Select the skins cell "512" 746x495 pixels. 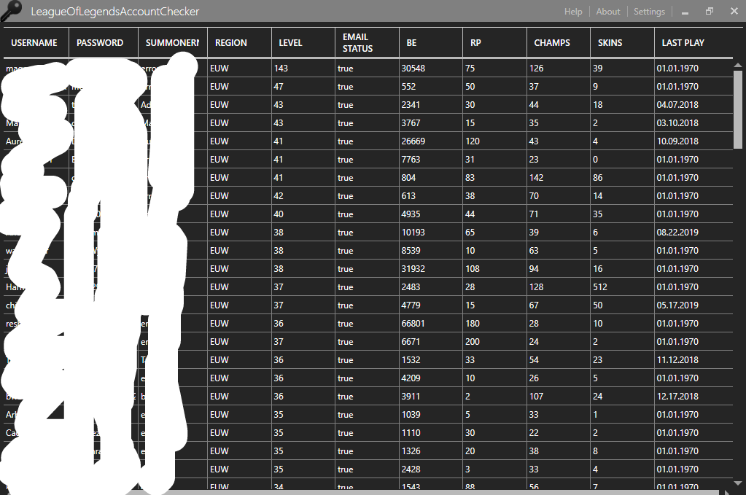tap(622, 287)
